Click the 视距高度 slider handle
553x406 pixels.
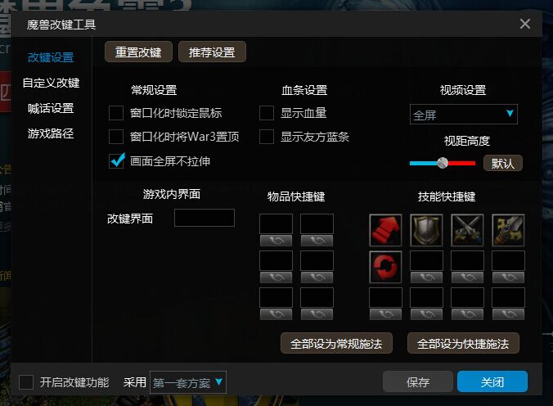443,163
